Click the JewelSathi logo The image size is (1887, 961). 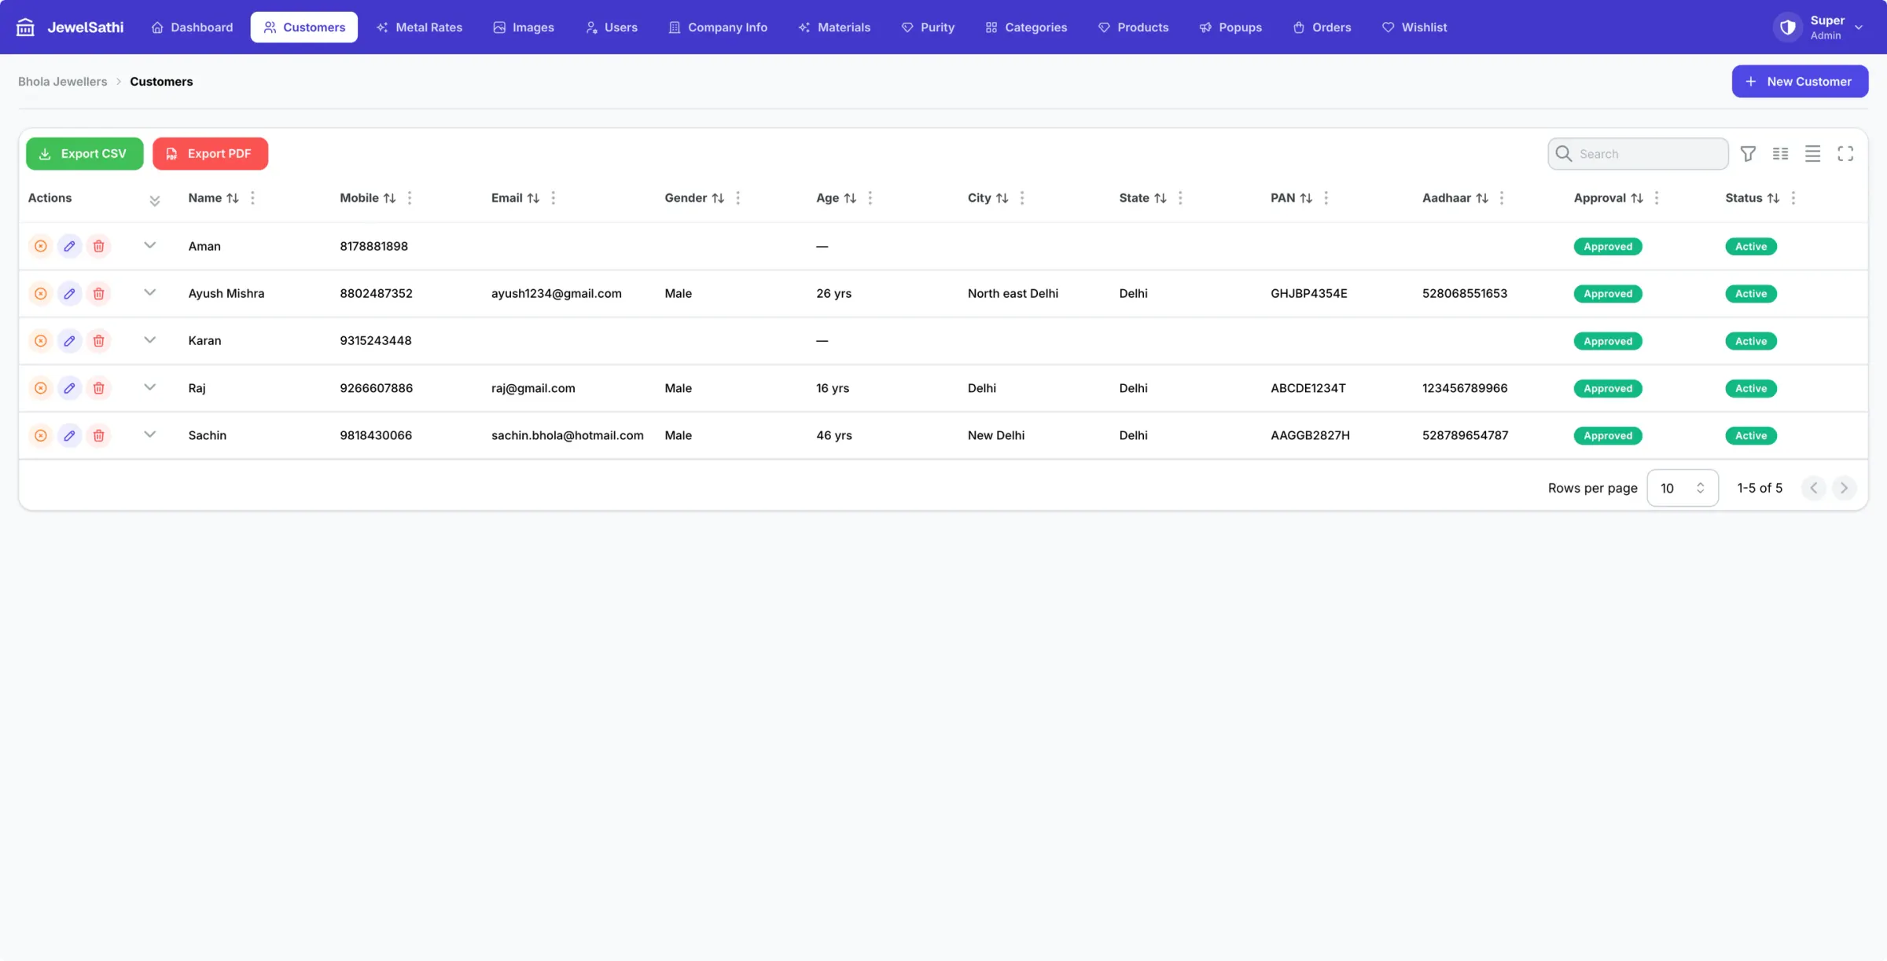tap(70, 27)
